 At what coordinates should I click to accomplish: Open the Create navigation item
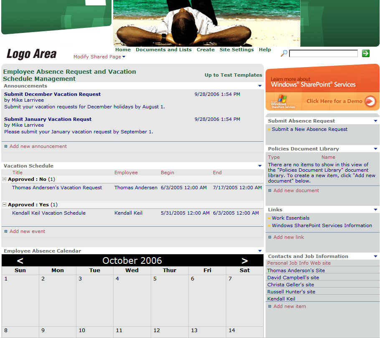point(205,50)
